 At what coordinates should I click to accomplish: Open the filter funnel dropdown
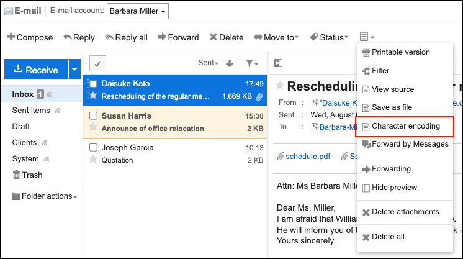(x=252, y=63)
